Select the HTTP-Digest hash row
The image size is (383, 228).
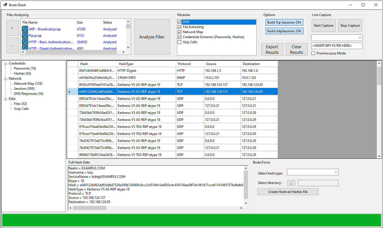(172, 71)
